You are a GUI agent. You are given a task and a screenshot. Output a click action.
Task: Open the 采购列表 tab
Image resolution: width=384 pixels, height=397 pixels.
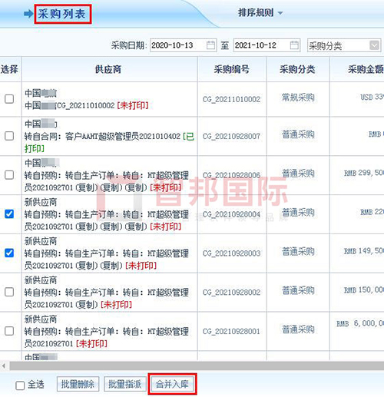(x=61, y=14)
